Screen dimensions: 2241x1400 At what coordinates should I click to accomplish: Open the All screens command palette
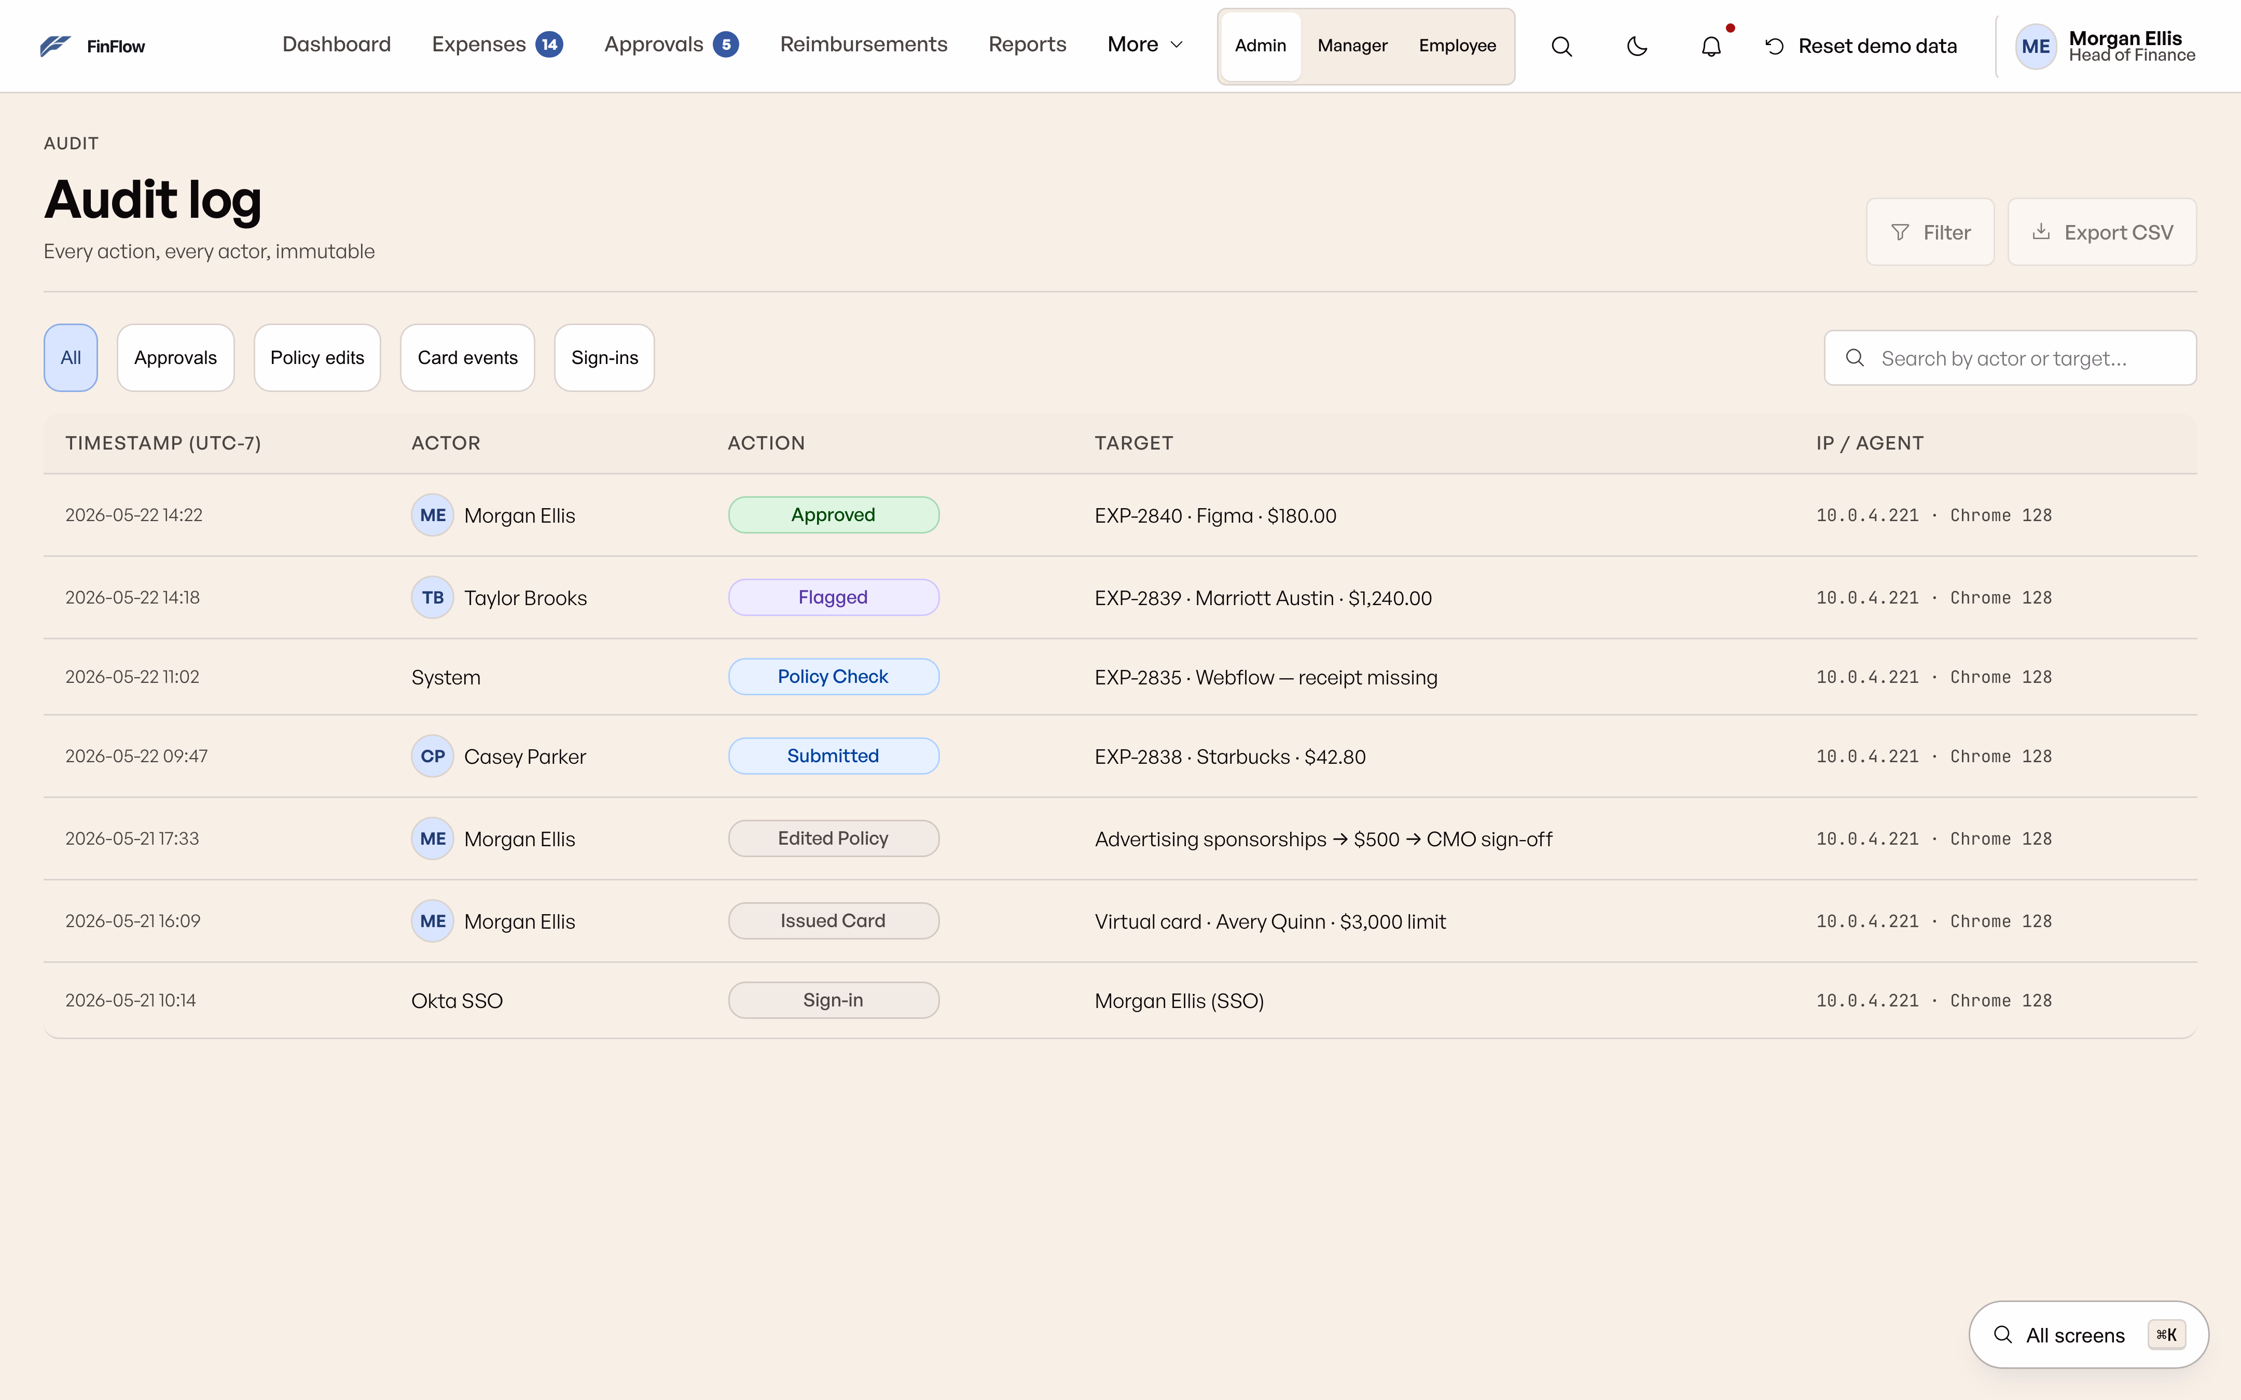tap(2088, 1335)
